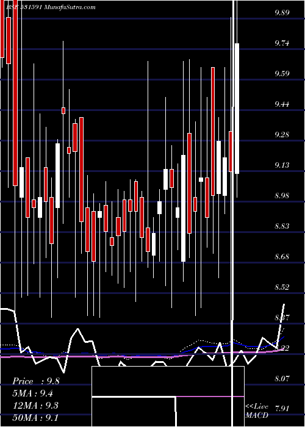Click the tall white last candlestick body
Image resolution: width=305 pixels, height=427 pixels.
coord(237,109)
